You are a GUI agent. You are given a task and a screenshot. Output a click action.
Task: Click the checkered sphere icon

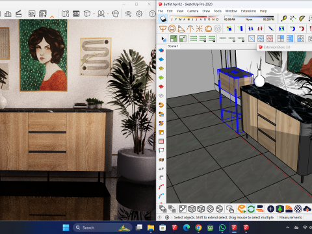click(x=298, y=209)
